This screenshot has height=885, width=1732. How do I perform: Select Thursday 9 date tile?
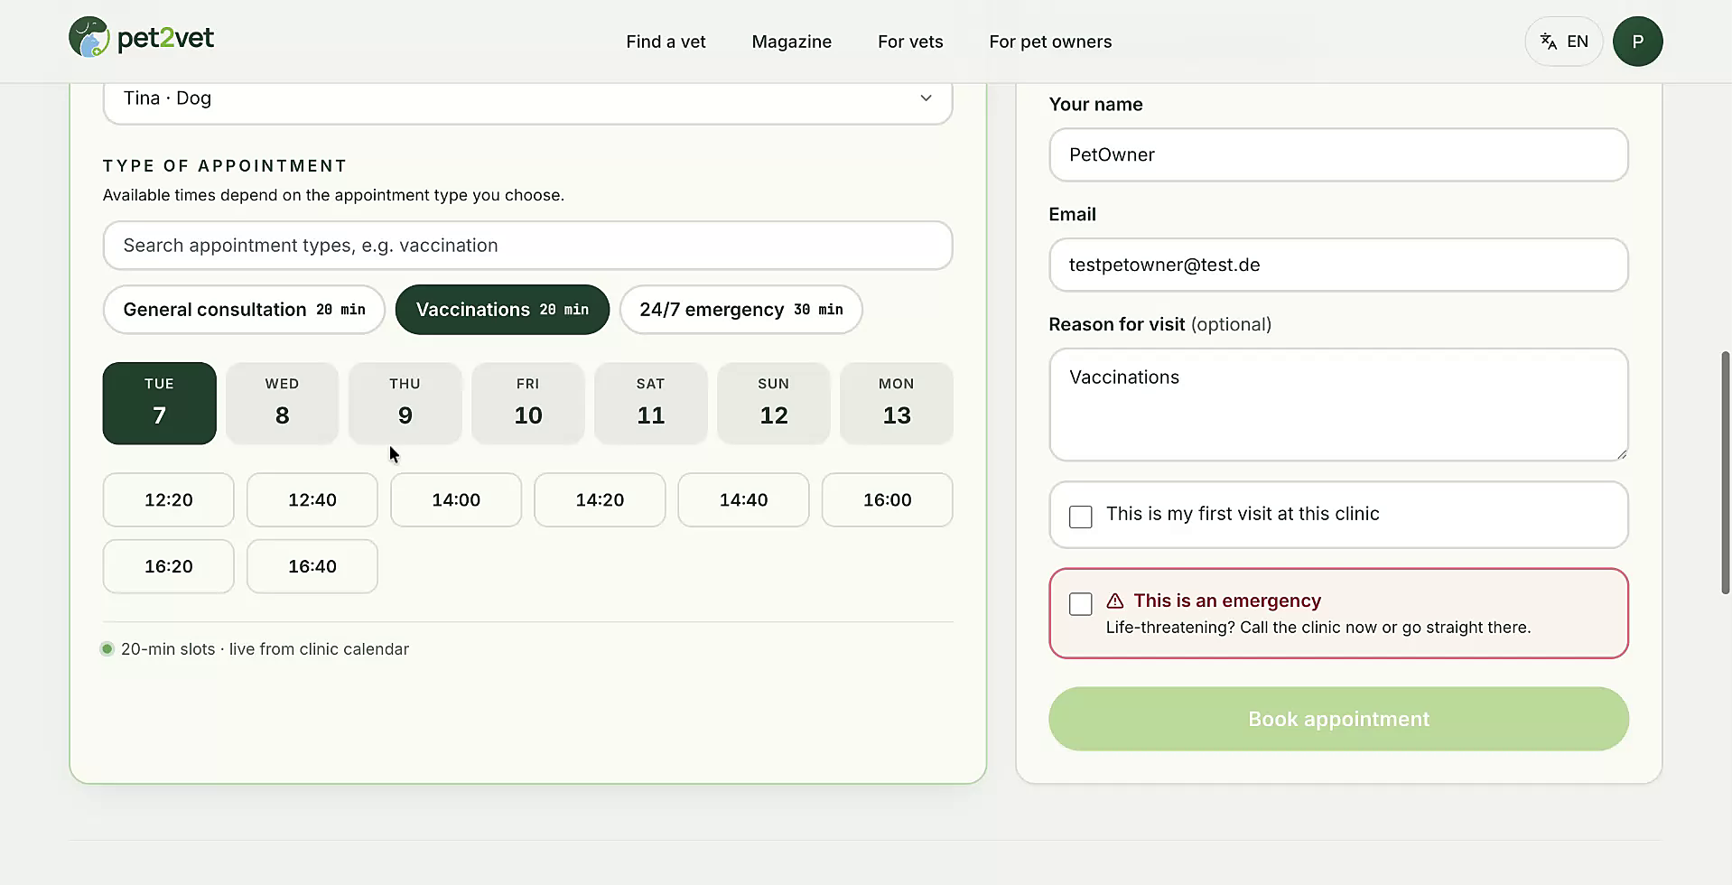tap(405, 403)
